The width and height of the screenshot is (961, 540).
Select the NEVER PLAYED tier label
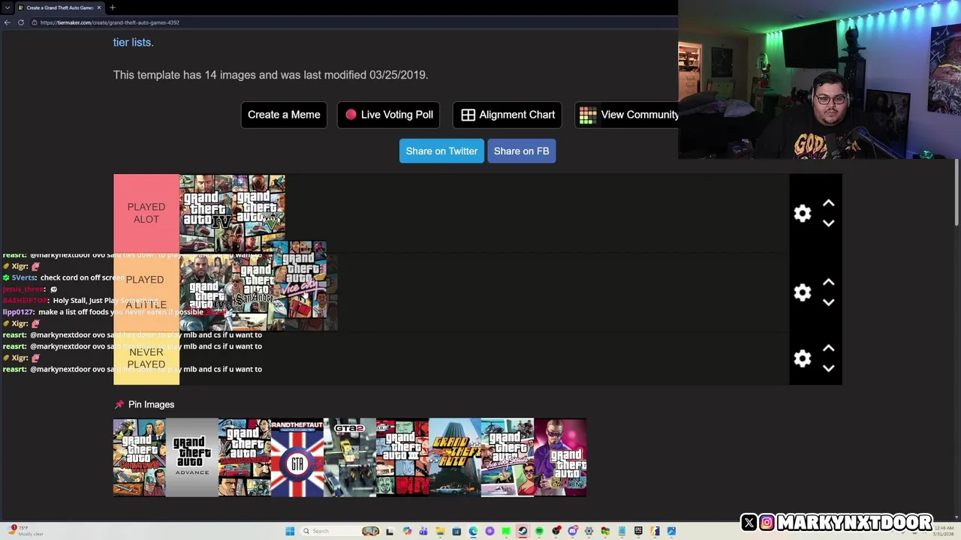146,358
